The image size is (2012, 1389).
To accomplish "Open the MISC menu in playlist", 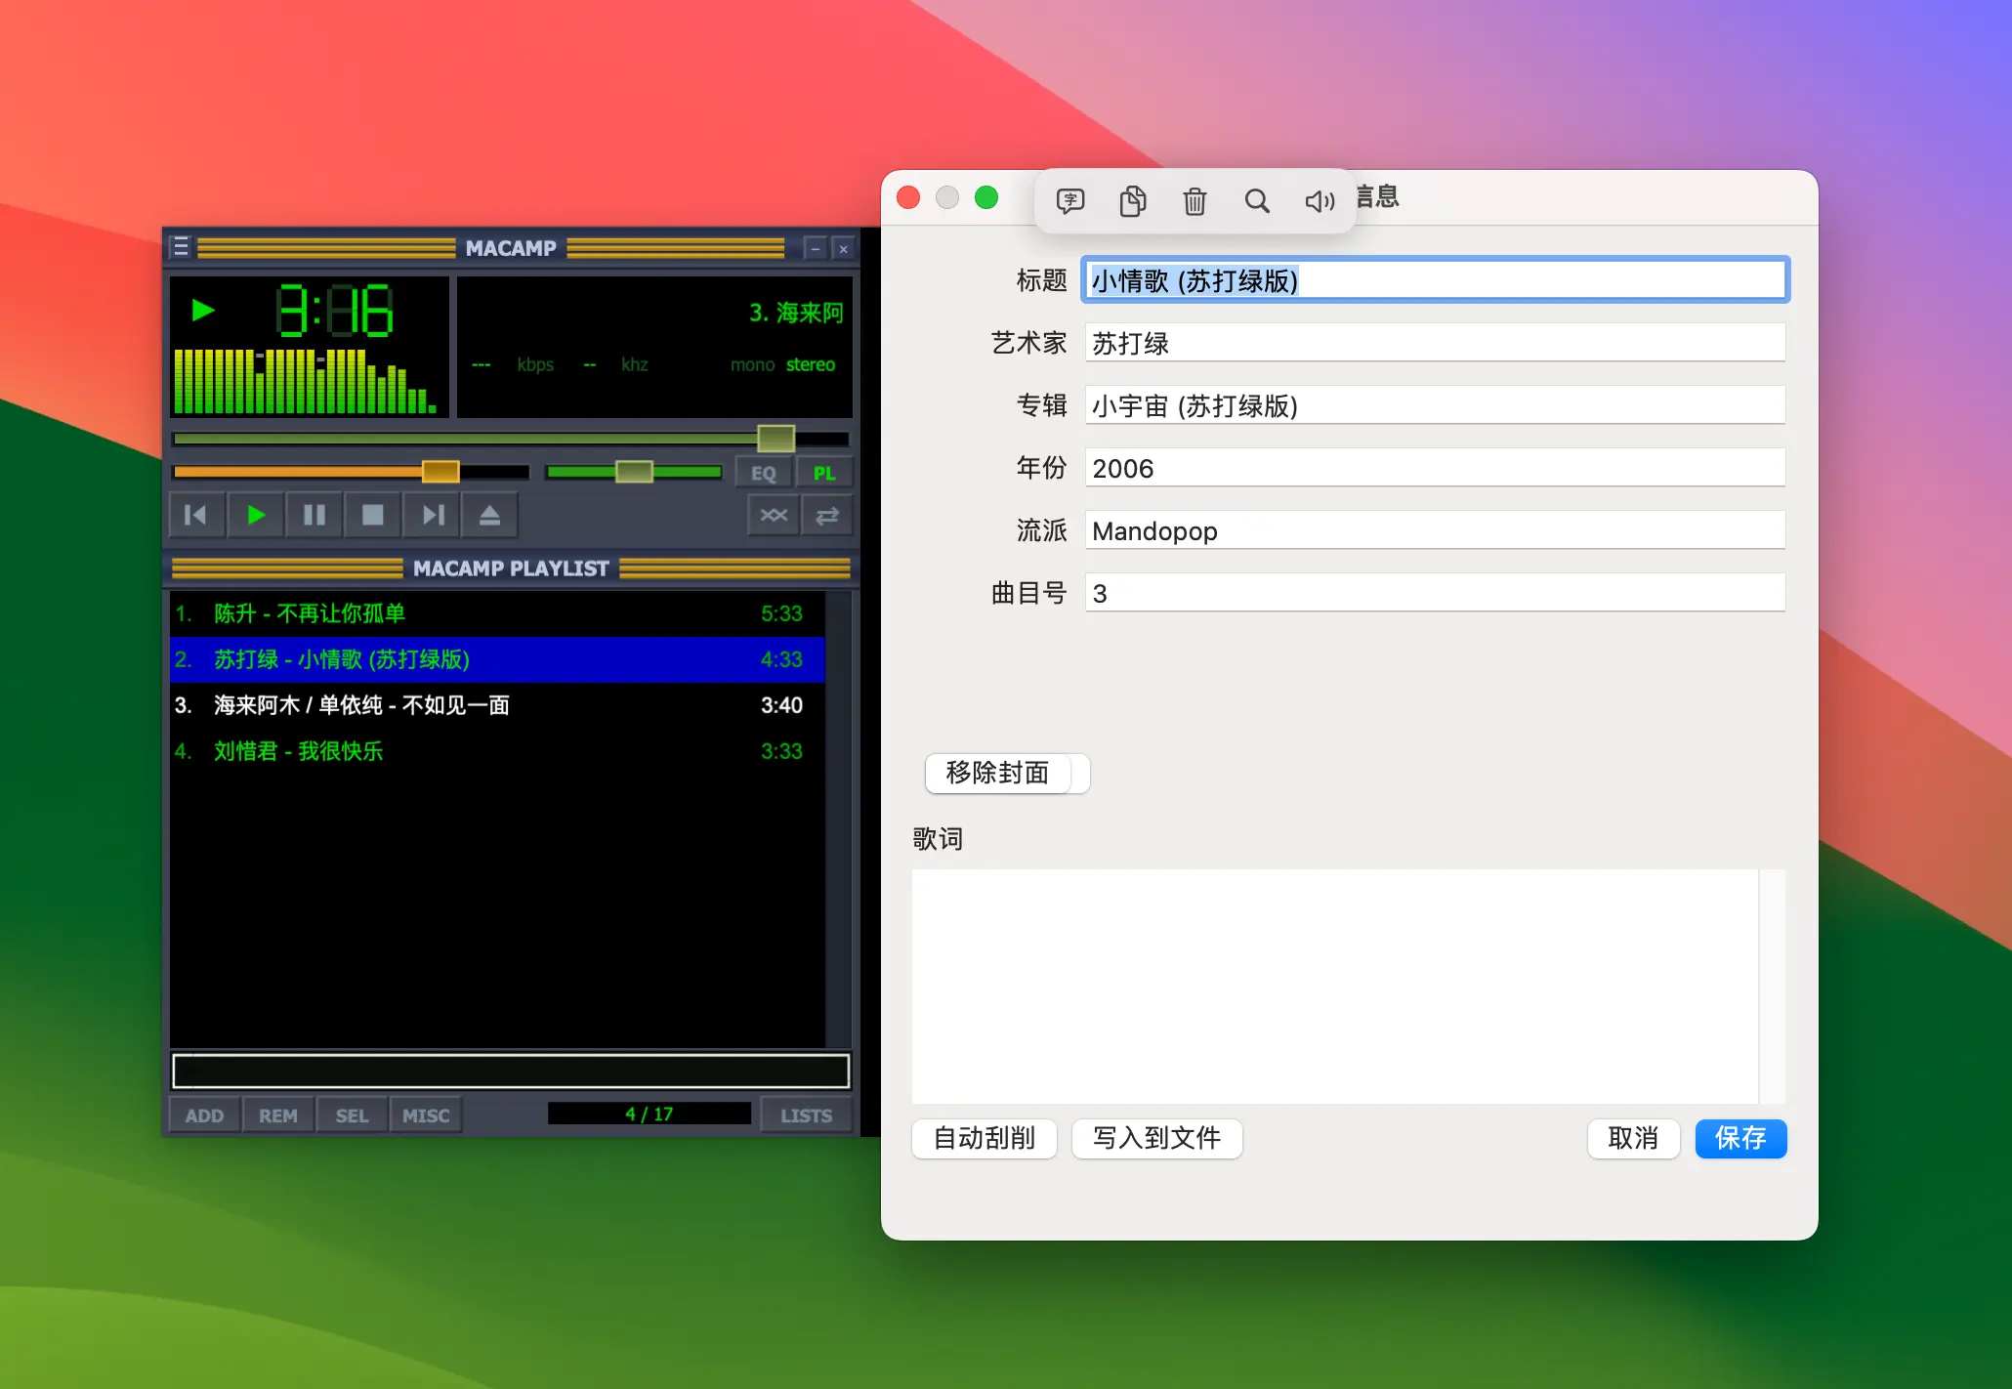I will (x=426, y=1115).
